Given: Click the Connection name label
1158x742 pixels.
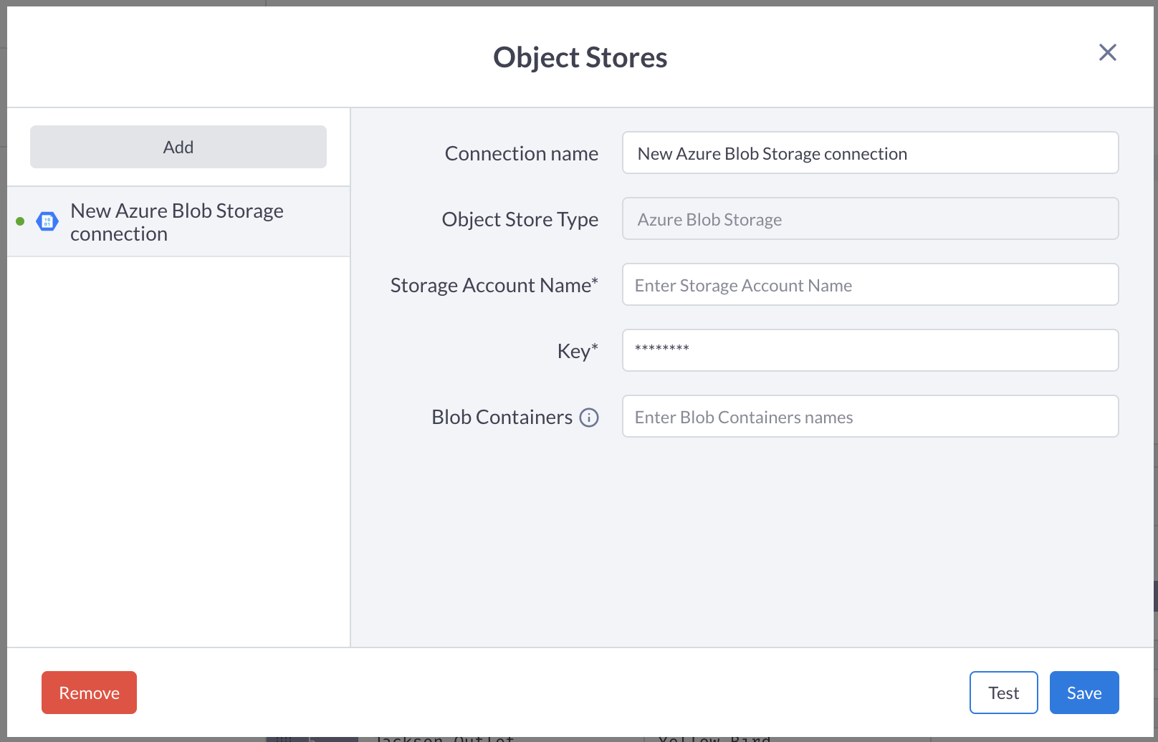Looking at the screenshot, I should [x=521, y=153].
